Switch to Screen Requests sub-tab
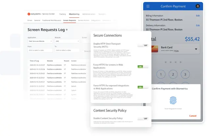This screenshot has width=209, height=136. 69,20
